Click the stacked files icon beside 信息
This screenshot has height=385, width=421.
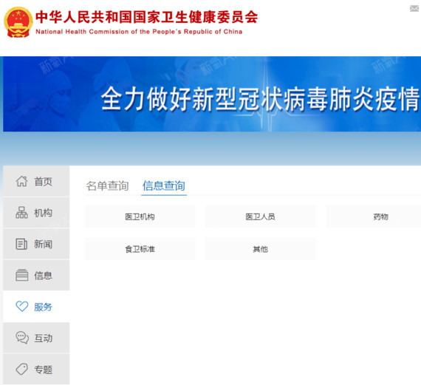(21, 275)
